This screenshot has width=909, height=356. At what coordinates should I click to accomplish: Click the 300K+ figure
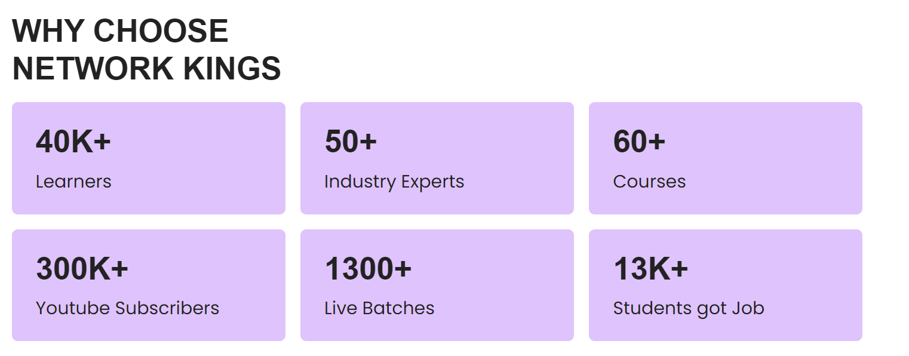click(82, 269)
